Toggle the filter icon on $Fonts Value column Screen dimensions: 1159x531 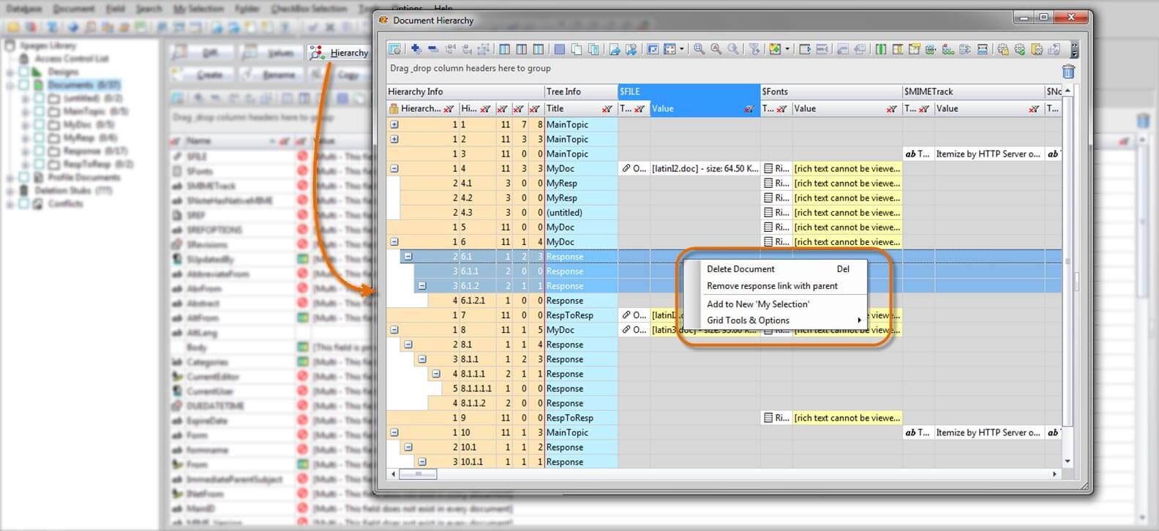pos(891,109)
